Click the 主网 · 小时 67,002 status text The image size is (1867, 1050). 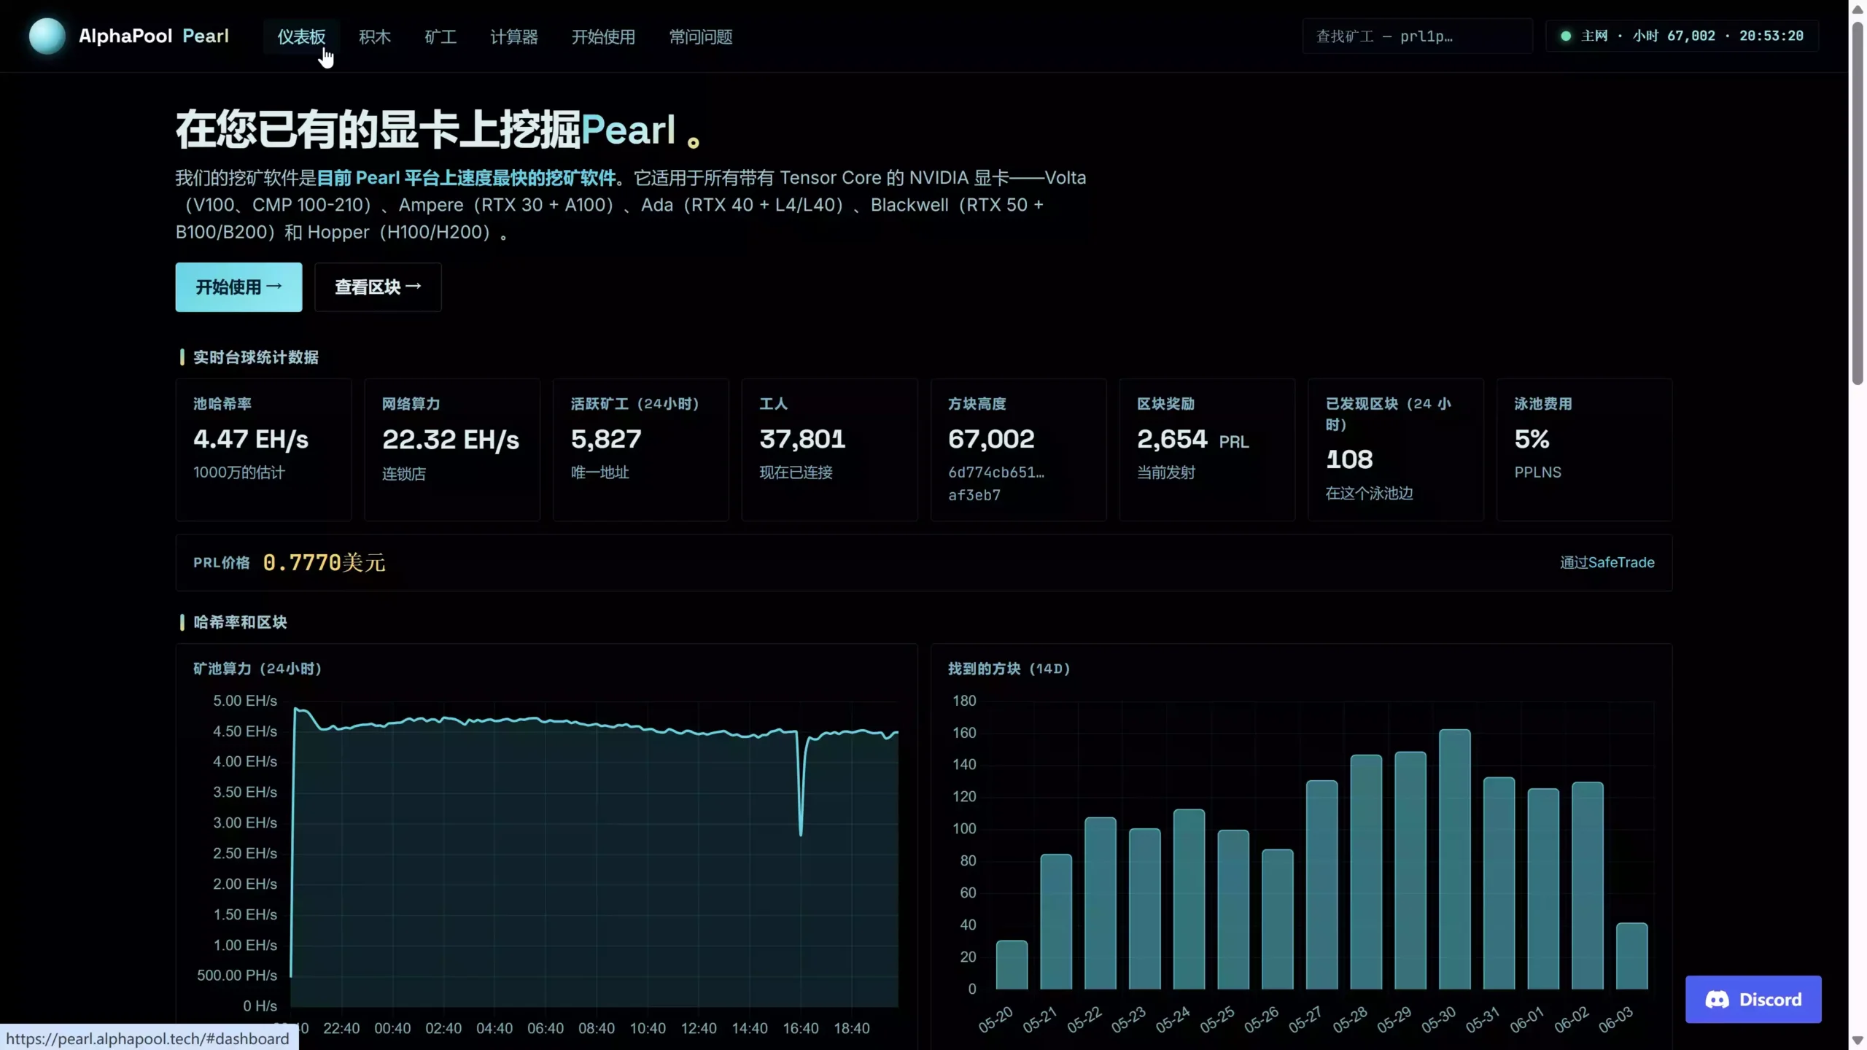coord(1647,36)
